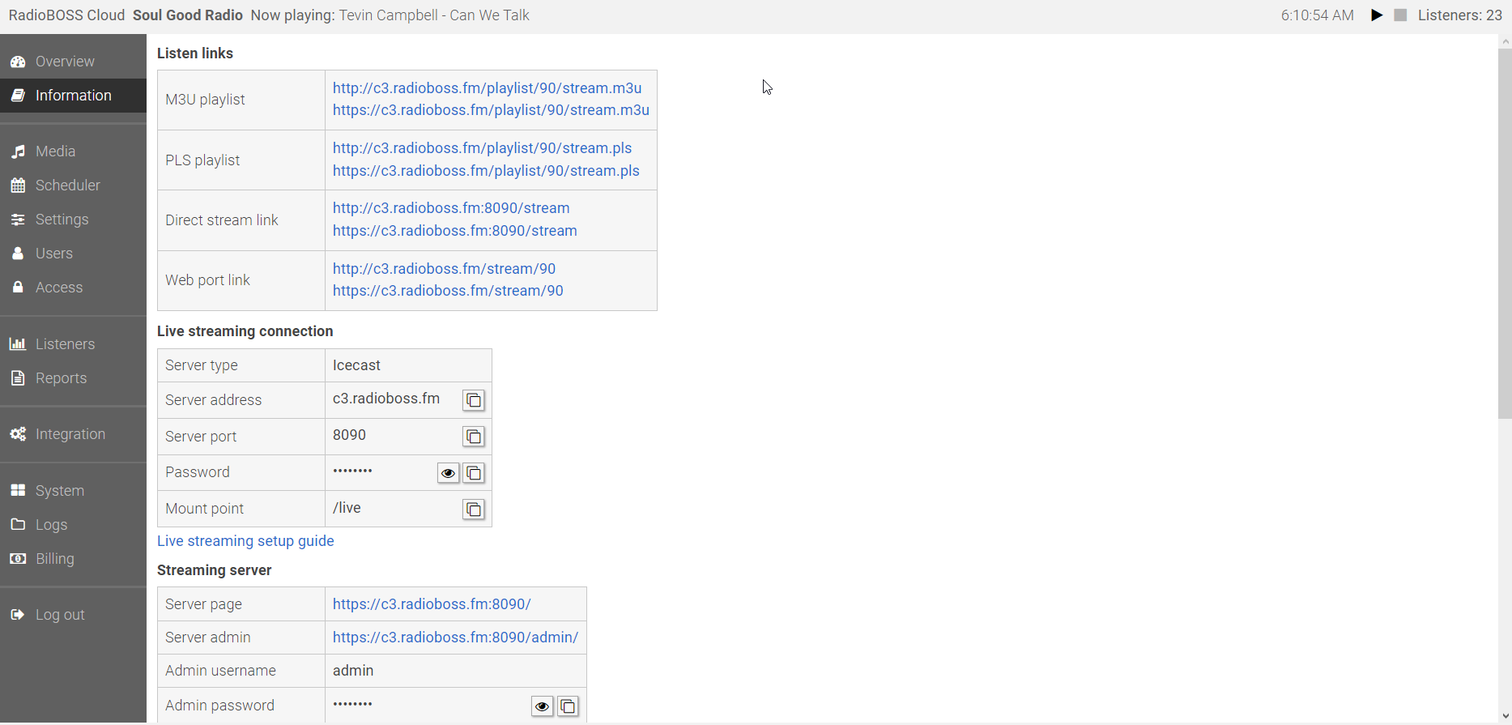
Task: Click the Server type row label
Action: (202, 365)
